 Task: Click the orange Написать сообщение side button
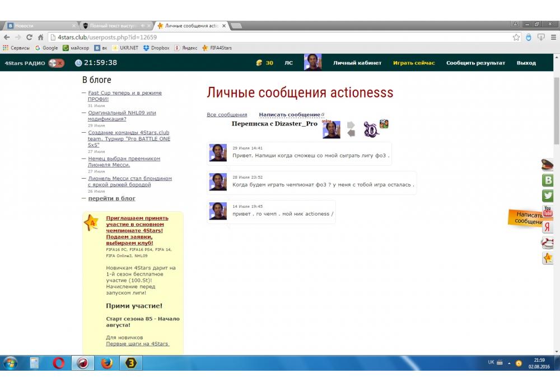click(x=529, y=218)
